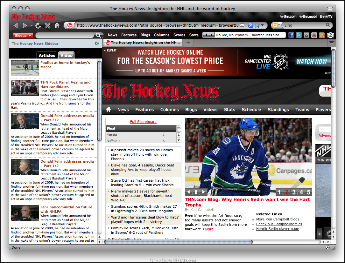345x263 pixels.
Task: Switch sidebar to Video tab
Action: click(66, 55)
